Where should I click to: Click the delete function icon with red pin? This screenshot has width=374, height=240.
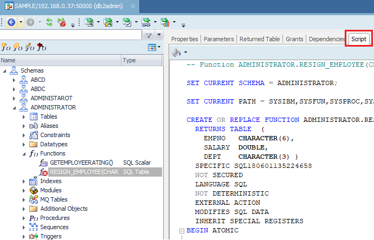tap(40, 48)
